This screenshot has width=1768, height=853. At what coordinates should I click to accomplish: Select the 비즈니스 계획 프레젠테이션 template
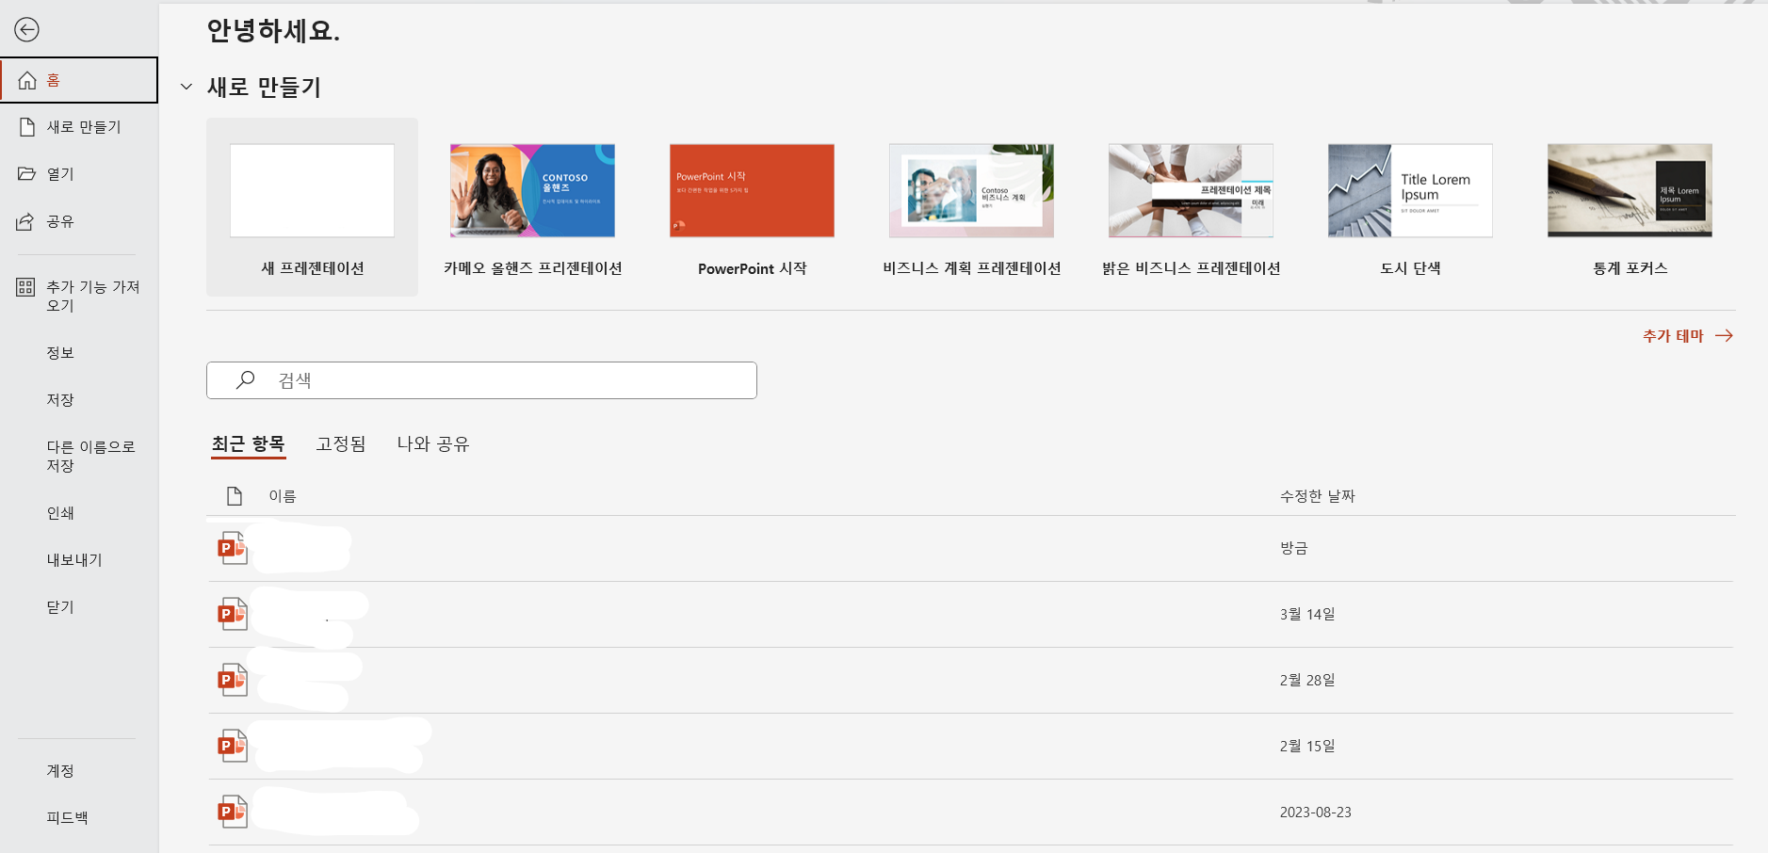(x=971, y=207)
